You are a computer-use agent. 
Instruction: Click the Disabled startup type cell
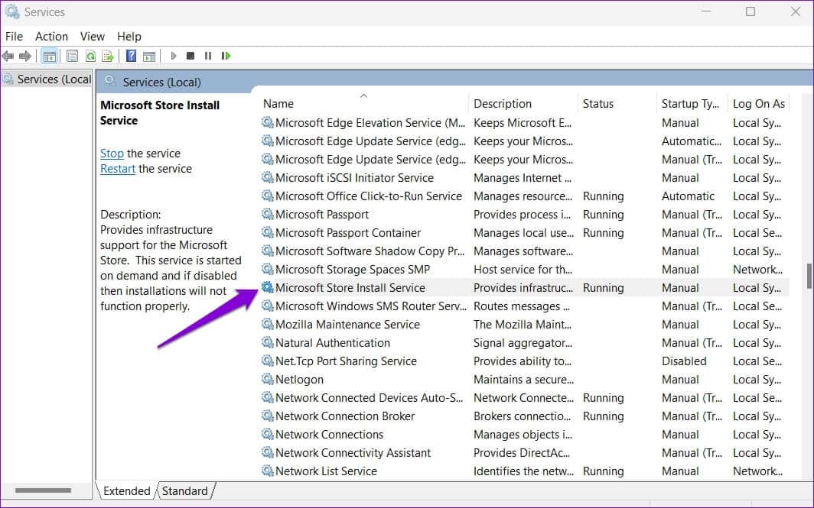684,361
